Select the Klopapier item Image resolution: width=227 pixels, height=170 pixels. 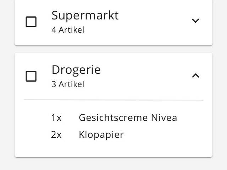click(x=101, y=135)
